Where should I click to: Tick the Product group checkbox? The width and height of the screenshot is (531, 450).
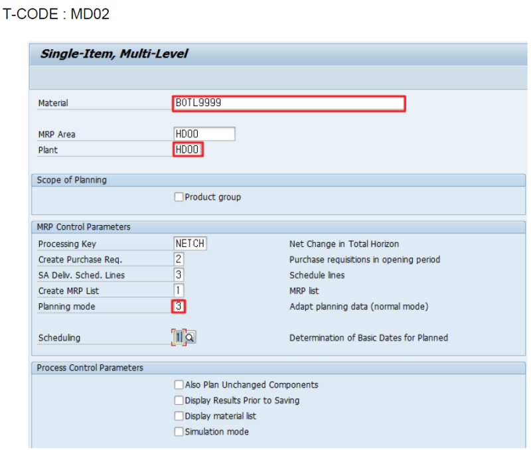pyautogui.click(x=179, y=196)
